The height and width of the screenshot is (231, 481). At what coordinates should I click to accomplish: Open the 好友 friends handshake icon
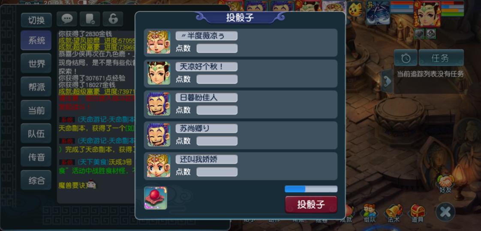pos(445,184)
